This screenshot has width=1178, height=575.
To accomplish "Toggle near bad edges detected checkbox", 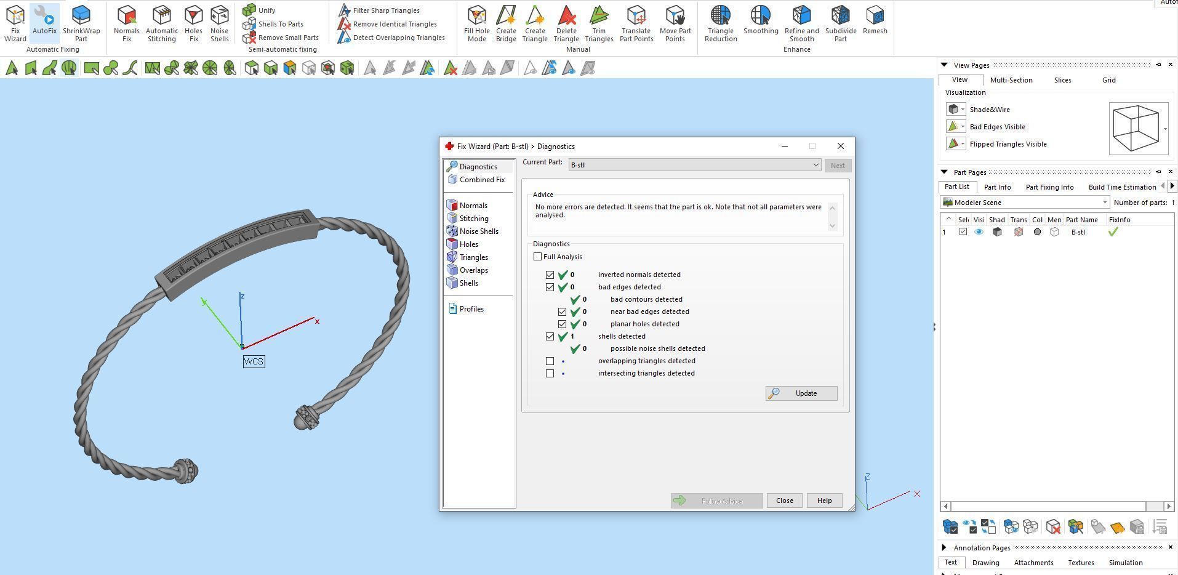I will point(563,312).
